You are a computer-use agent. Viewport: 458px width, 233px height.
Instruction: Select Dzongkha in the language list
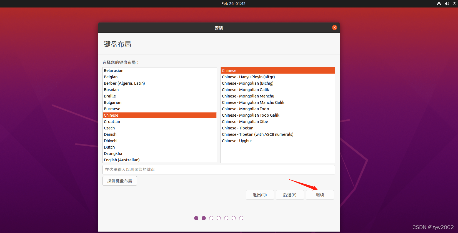(x=160, y=154)
